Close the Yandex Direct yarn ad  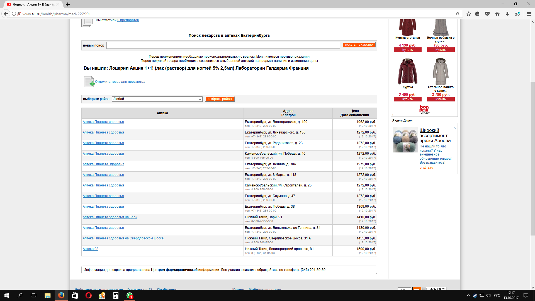click(x=455, y=128)
